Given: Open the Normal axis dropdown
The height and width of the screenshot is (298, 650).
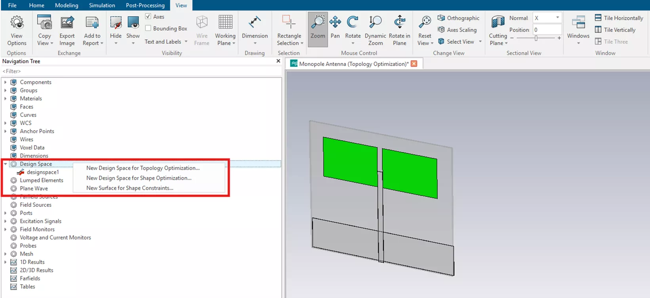Looking at the screenshot, I should (557, 18).
